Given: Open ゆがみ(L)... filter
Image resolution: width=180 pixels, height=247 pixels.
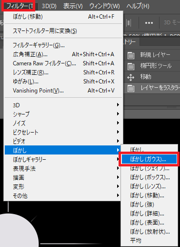Looking at the screenshot, I should click(63, 82).
